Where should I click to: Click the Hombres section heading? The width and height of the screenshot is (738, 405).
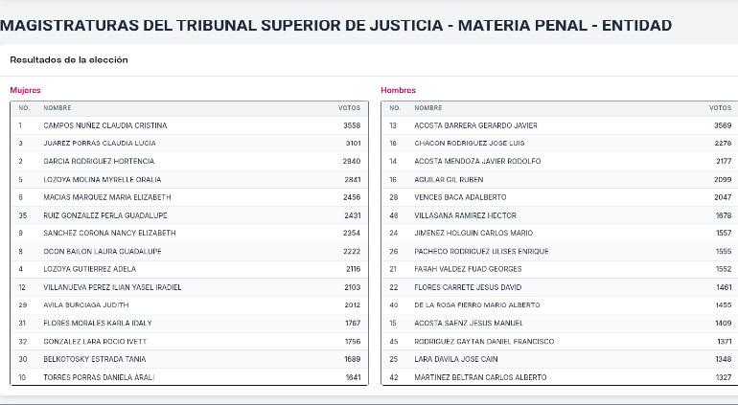click(398, 90)
